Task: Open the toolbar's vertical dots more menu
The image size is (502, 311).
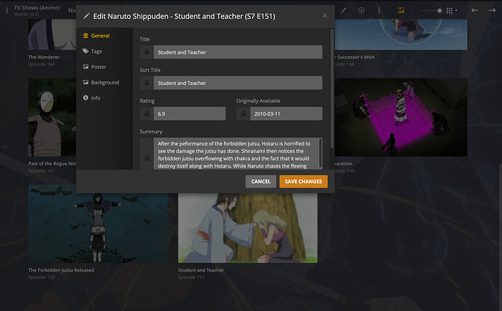Action: click(x=379, y=11)
